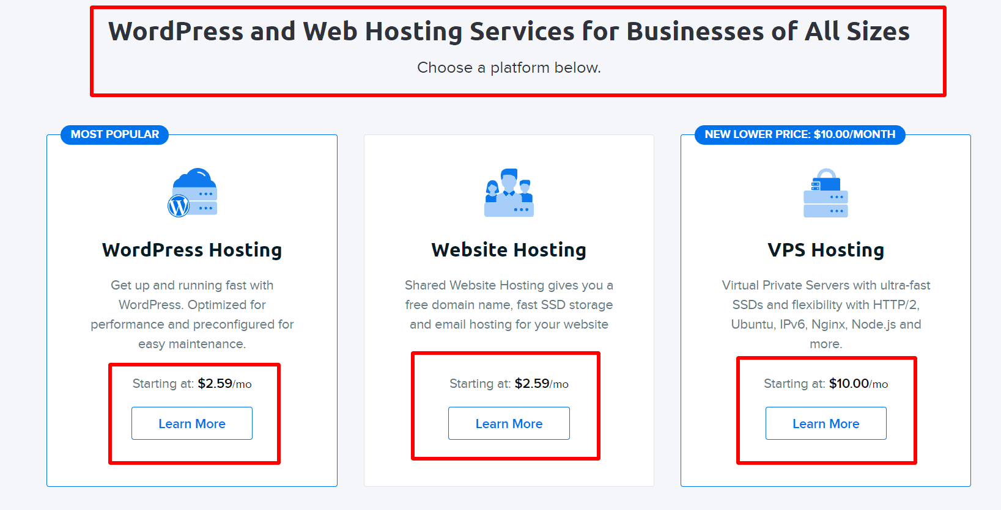Click the 'Get up and running fast' description

[x=192, y=315]
